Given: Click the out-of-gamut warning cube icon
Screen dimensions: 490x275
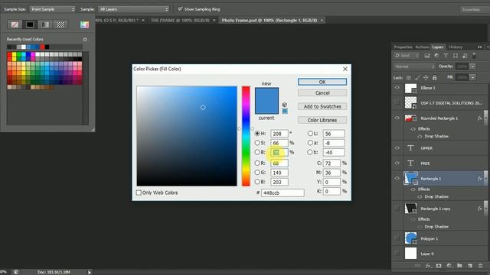Looking at the screenshot, I should [284, 105].
